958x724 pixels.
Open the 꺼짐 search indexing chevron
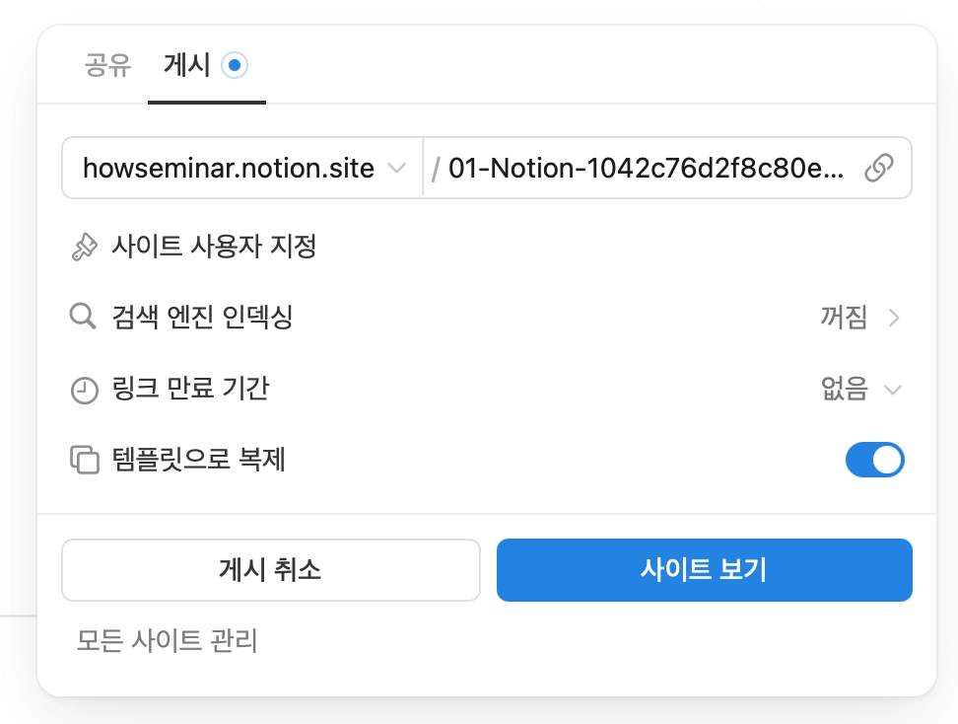pos(893,318)
